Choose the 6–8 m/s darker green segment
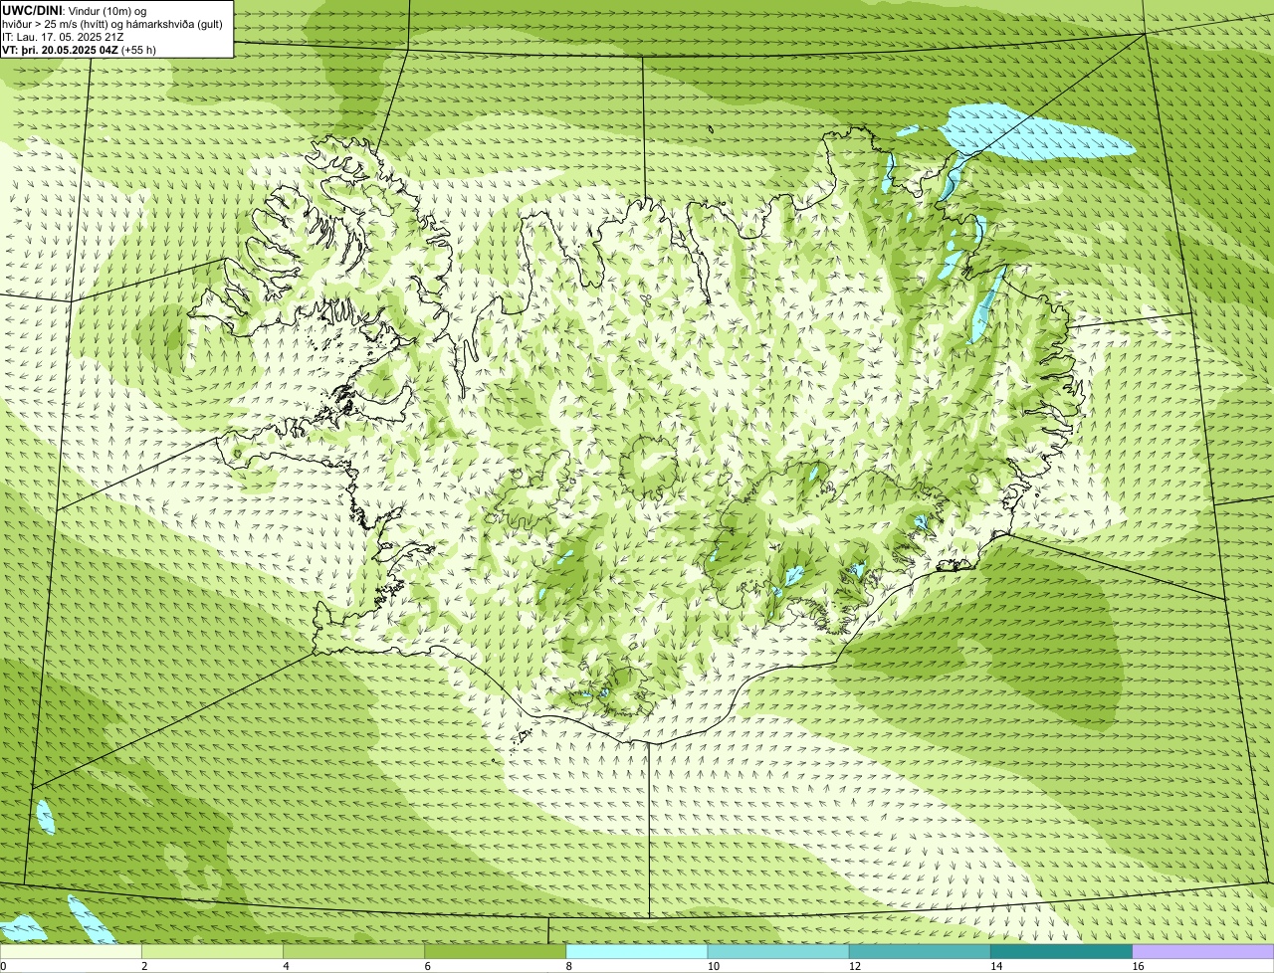Viewport: 1274px width, 973px height. click(x=496, y=951)
